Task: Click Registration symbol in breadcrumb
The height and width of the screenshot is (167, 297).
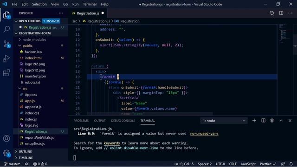Action: pyautogui.click(x=130, y=21)
